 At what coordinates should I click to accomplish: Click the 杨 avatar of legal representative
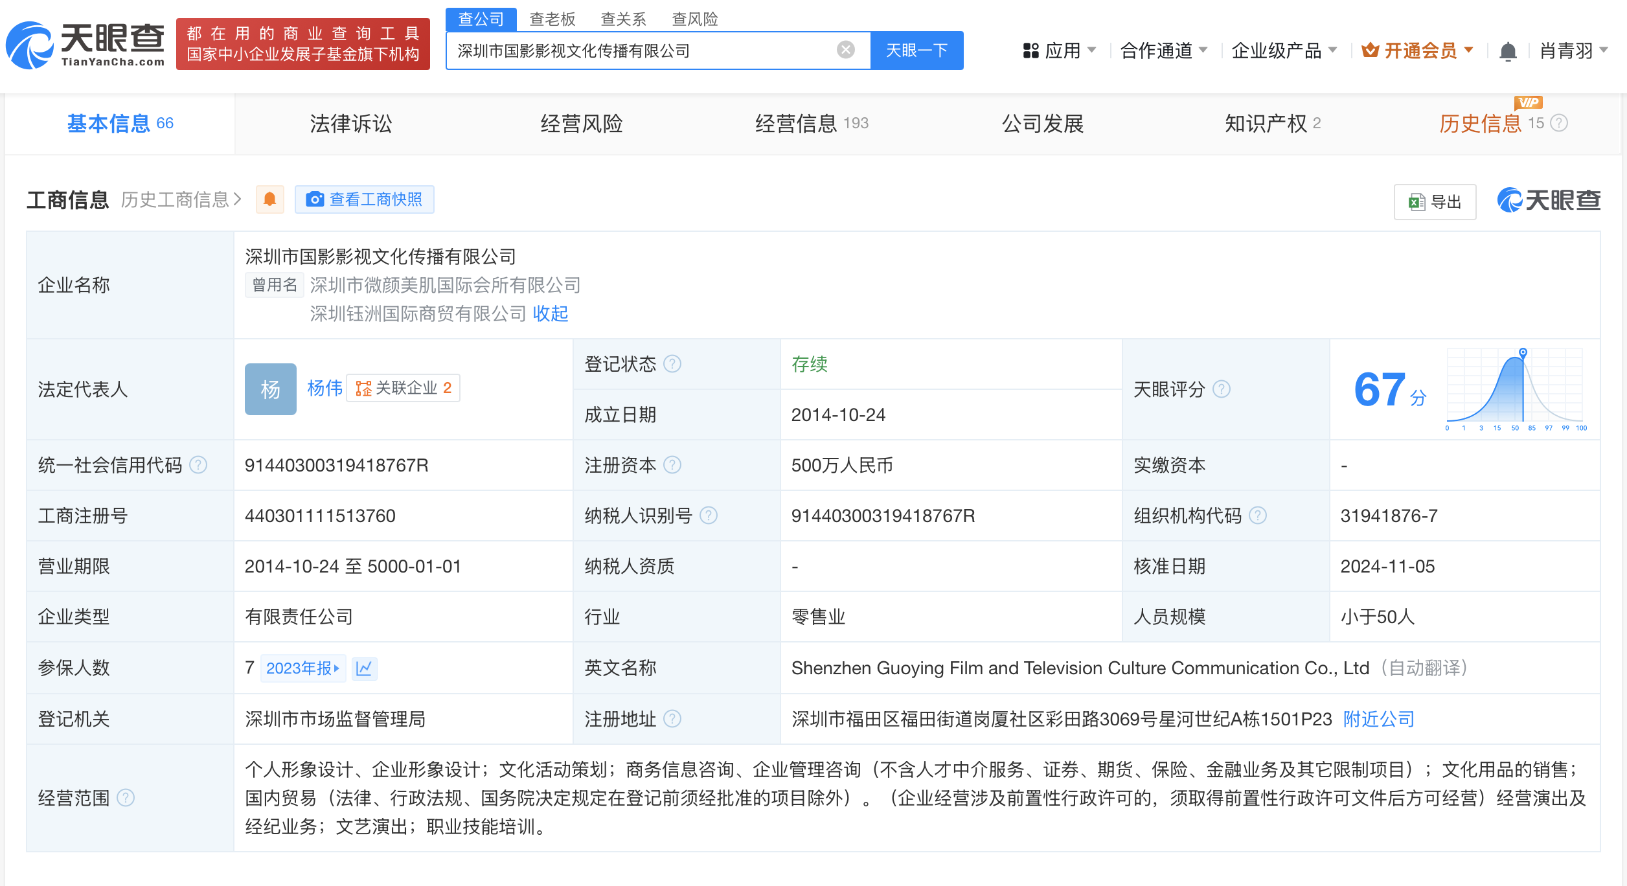click(271, 389)
